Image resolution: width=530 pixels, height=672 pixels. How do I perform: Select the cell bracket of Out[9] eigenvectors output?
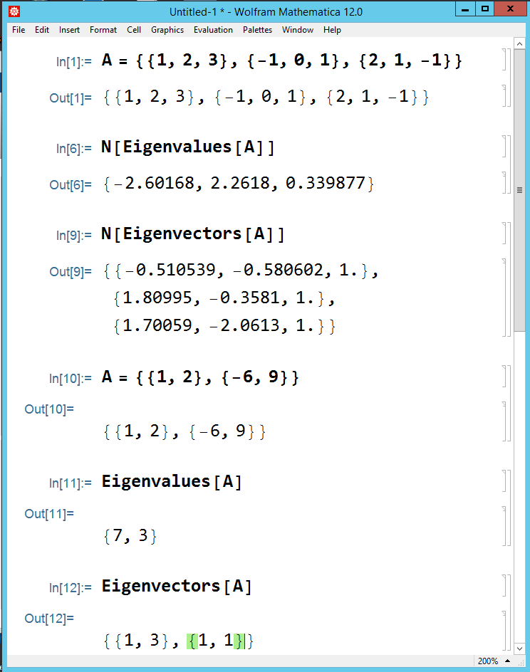[503, 298]
